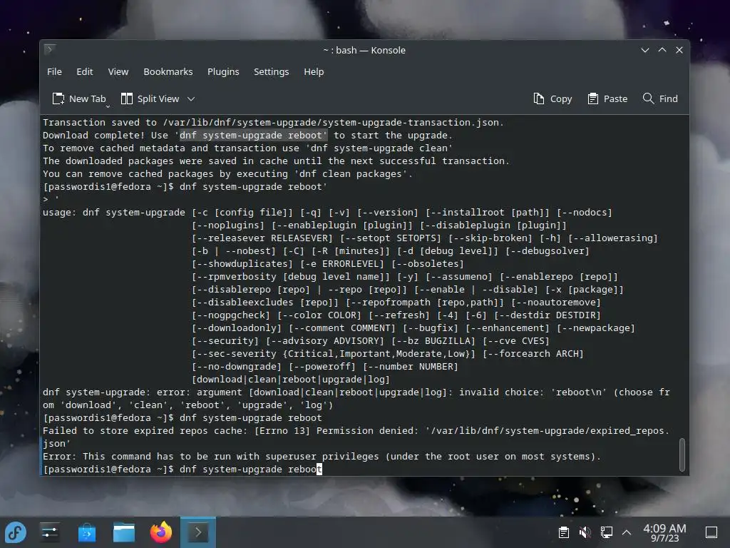
Task: Click the Find toolbar button
Action: (660, 98)
